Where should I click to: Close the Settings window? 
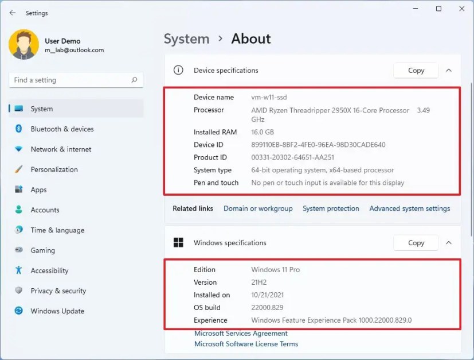click(x=461, y=9)
